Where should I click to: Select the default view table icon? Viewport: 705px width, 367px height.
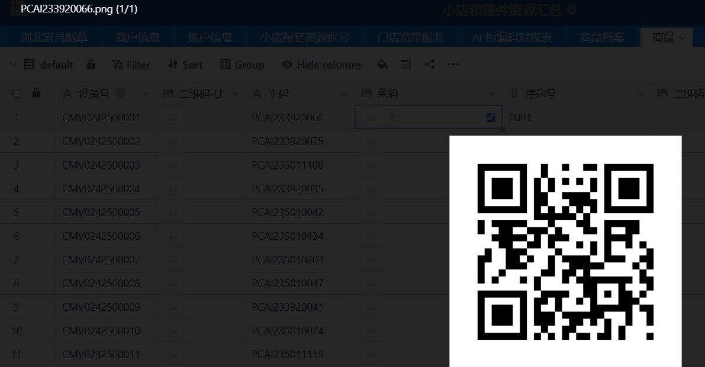point(29,65)
